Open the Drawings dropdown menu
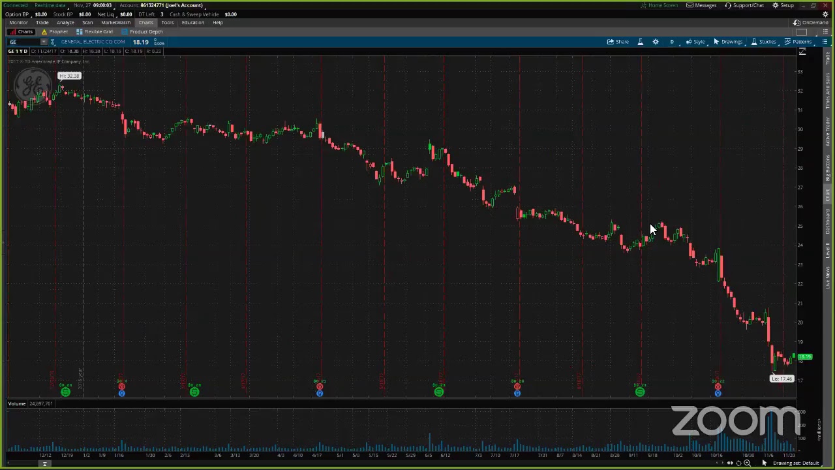 728,42
